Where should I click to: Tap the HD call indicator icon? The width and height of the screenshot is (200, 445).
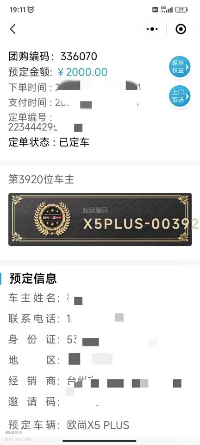155,10
